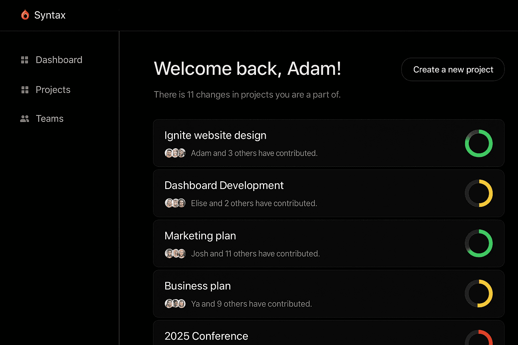Click contributor avatars on Marketing plan
518x345 pixels.
(175, 253)
